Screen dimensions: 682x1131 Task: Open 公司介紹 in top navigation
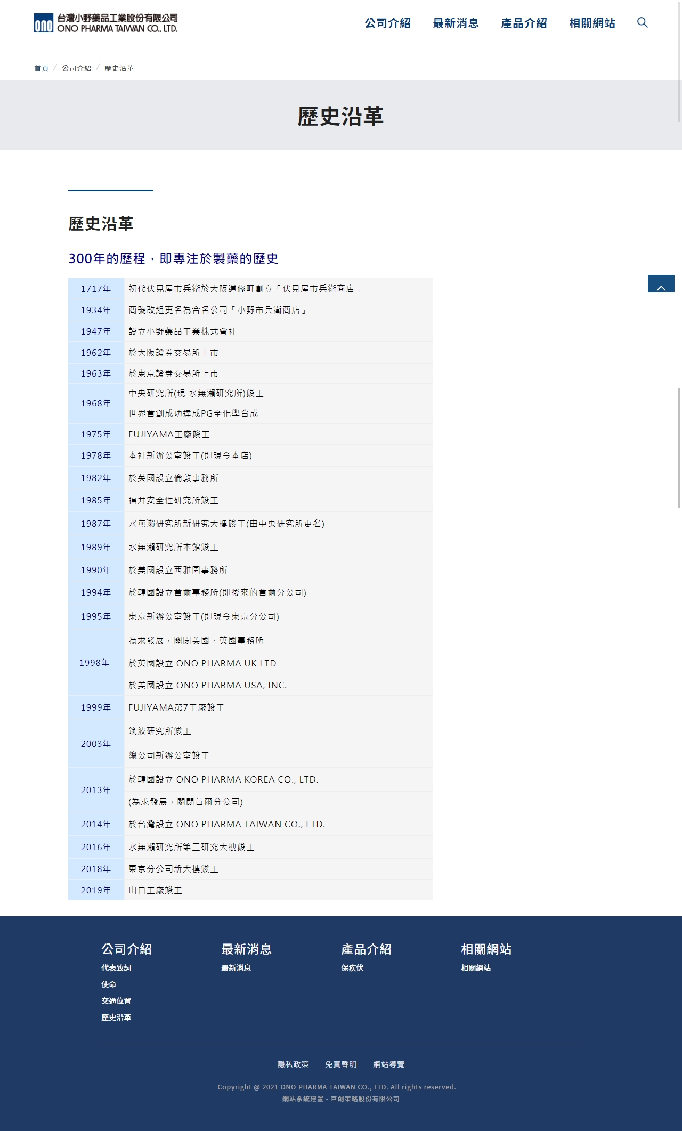click(387, 23)
